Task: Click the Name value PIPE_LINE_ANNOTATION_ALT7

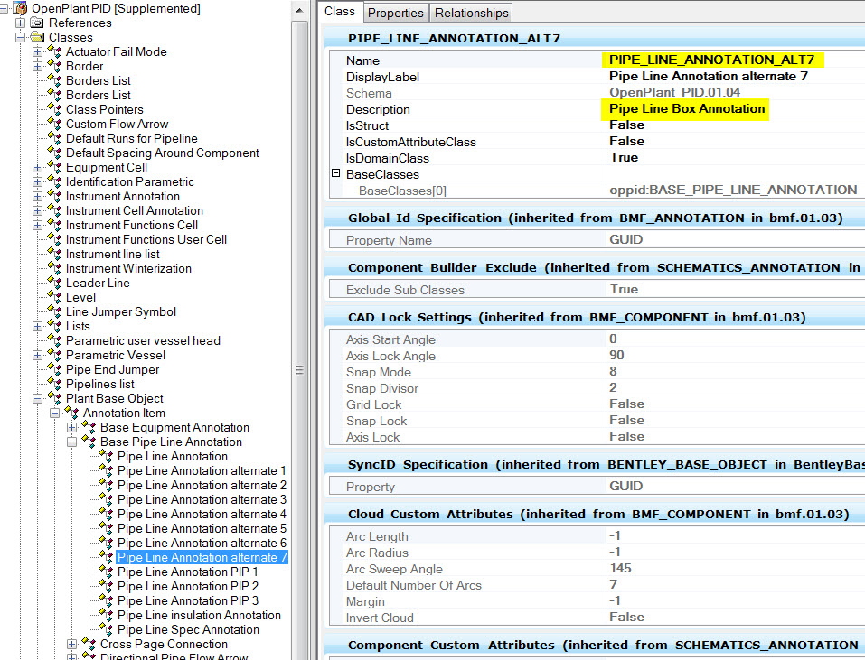Action: 711,60
